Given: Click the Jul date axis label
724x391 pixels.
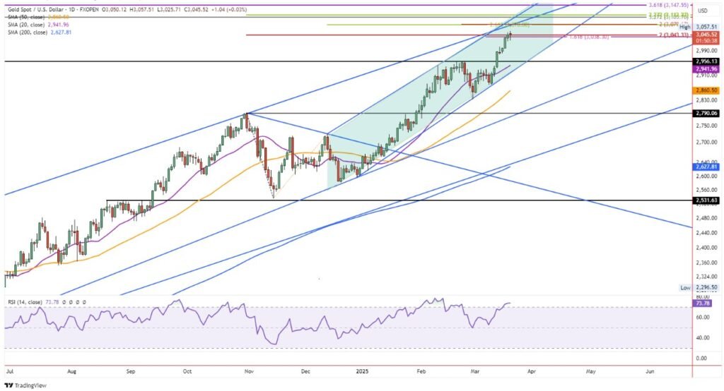Looking at the screenshot, I should (9, 371).
